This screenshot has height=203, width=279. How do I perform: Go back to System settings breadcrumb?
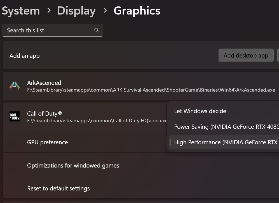point(21,11)
